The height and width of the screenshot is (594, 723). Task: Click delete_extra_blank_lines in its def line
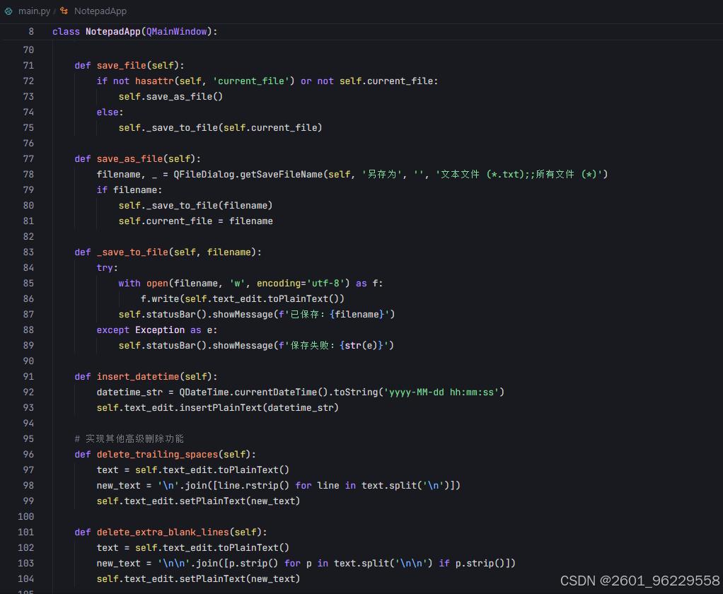[x=162, y=532]
